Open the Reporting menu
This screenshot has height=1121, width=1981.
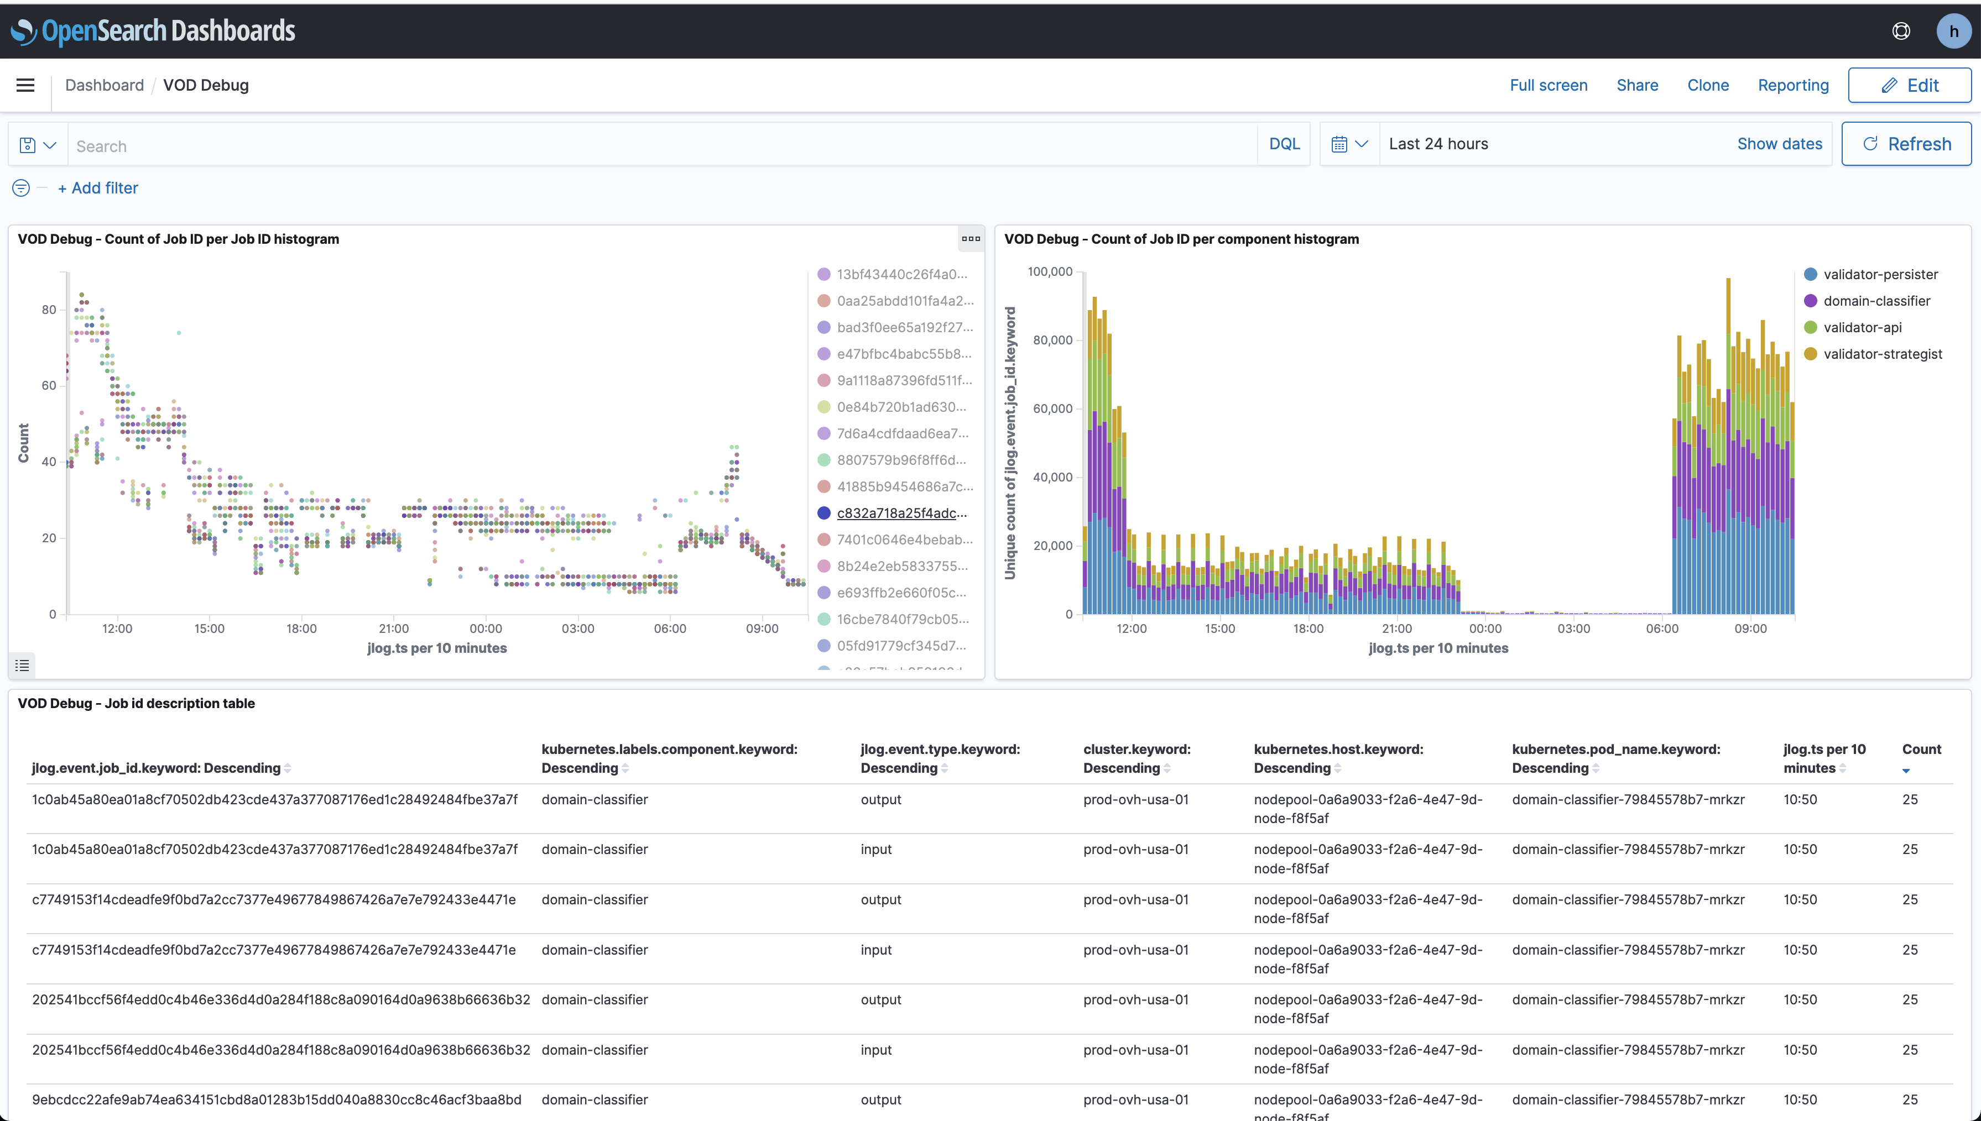click(x=1793, y=86)
